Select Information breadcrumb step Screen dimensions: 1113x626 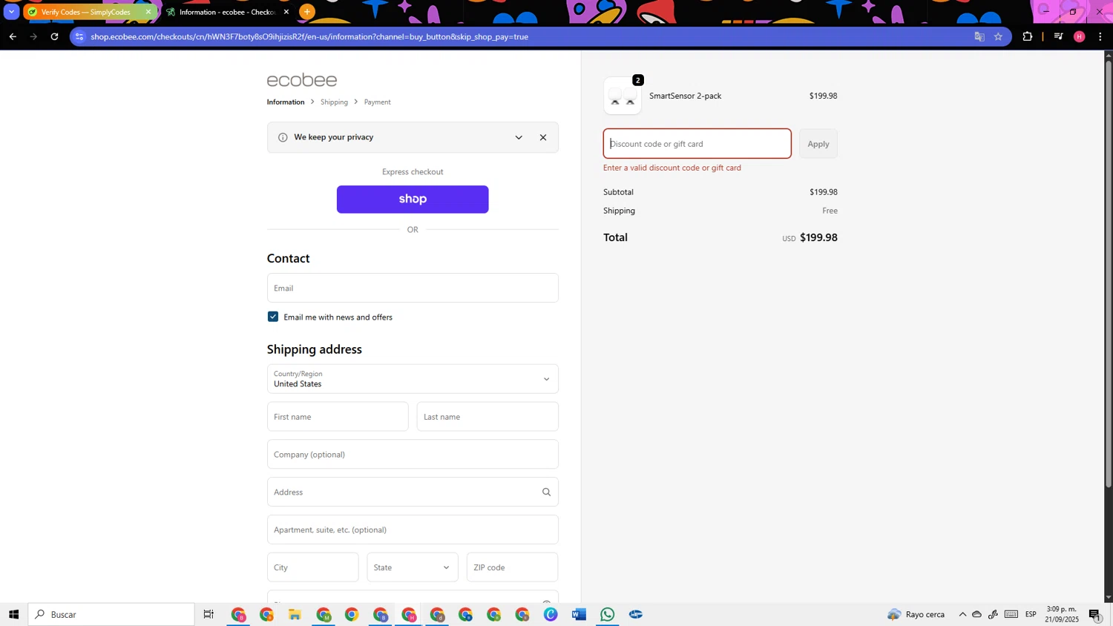286,102
